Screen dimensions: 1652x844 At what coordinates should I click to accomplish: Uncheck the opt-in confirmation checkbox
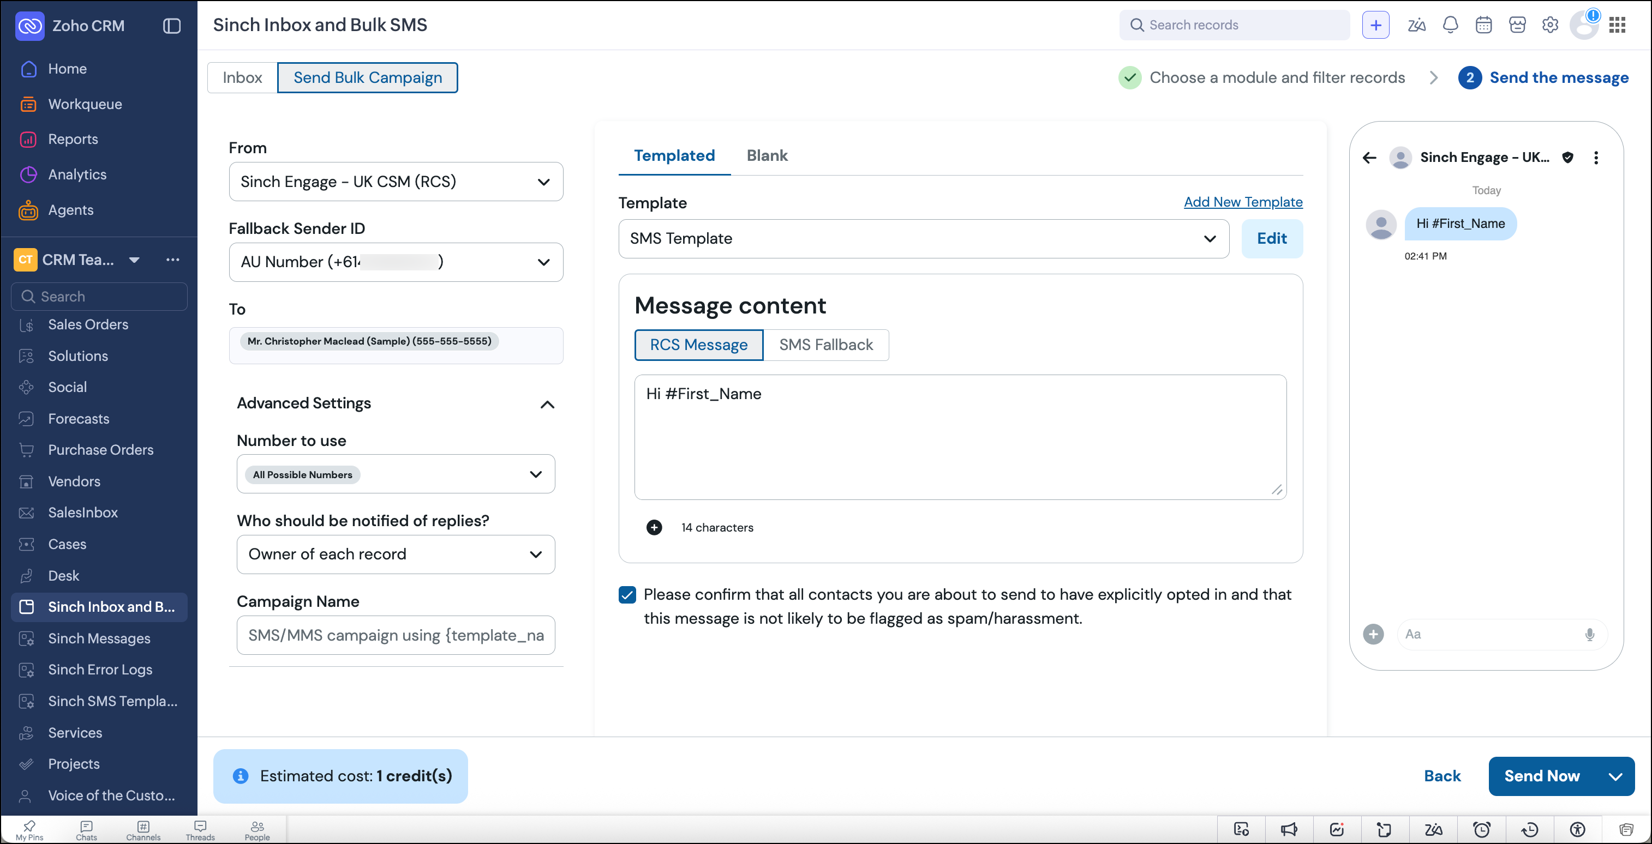[627, 595]
